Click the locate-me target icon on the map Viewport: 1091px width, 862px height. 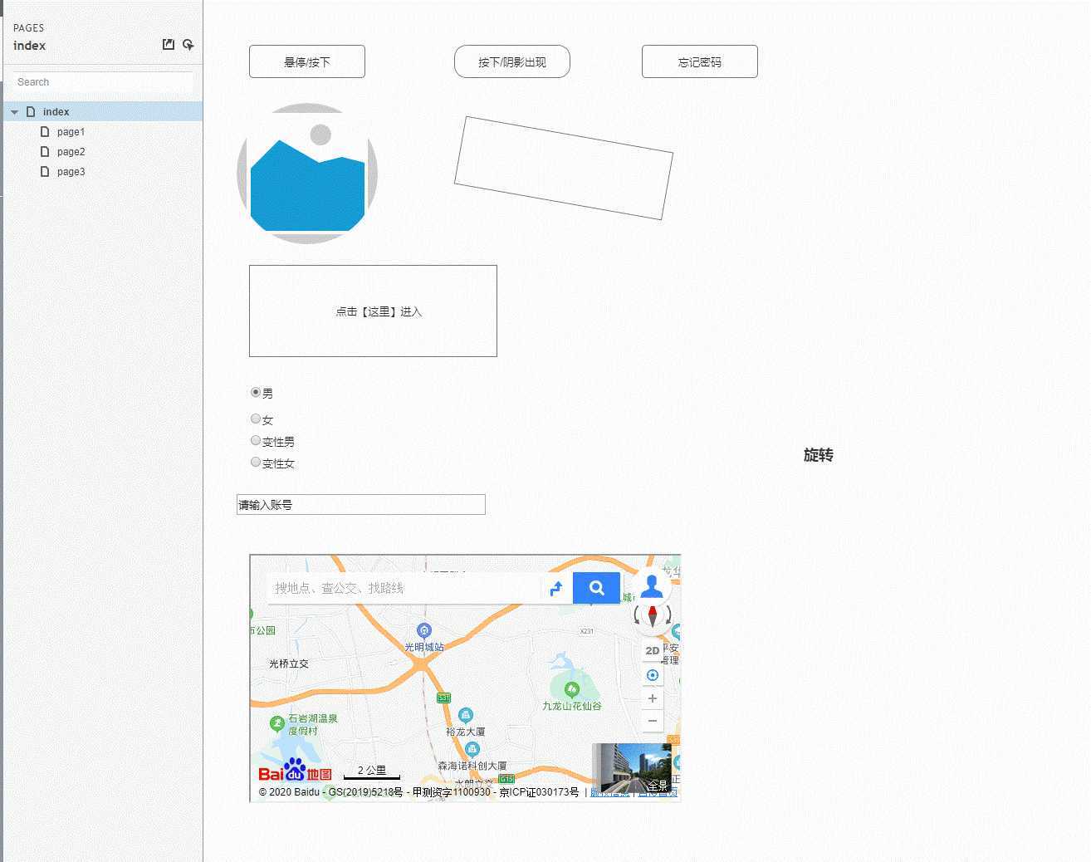(653, 675)
